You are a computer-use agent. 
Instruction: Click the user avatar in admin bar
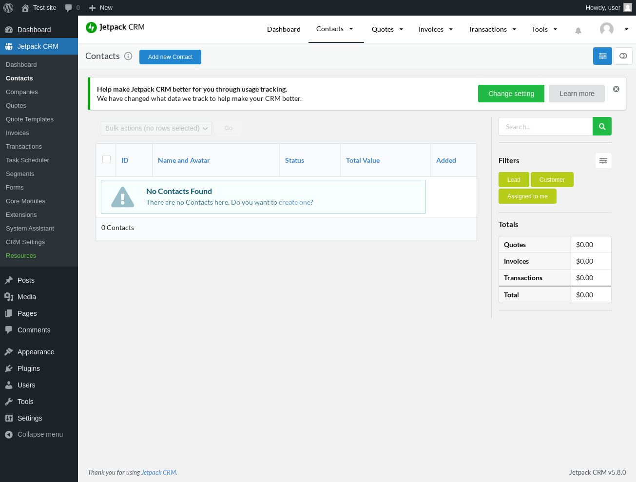click(x=628, y=8)
